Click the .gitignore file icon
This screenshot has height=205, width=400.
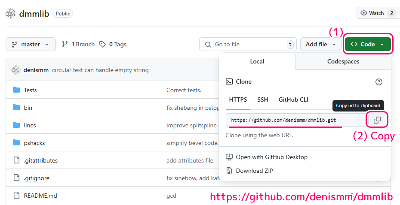coord(16,178)
